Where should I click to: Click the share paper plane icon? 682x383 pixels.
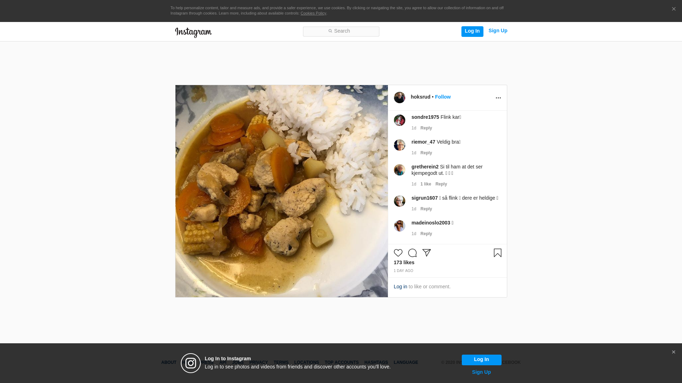[427, 253]
